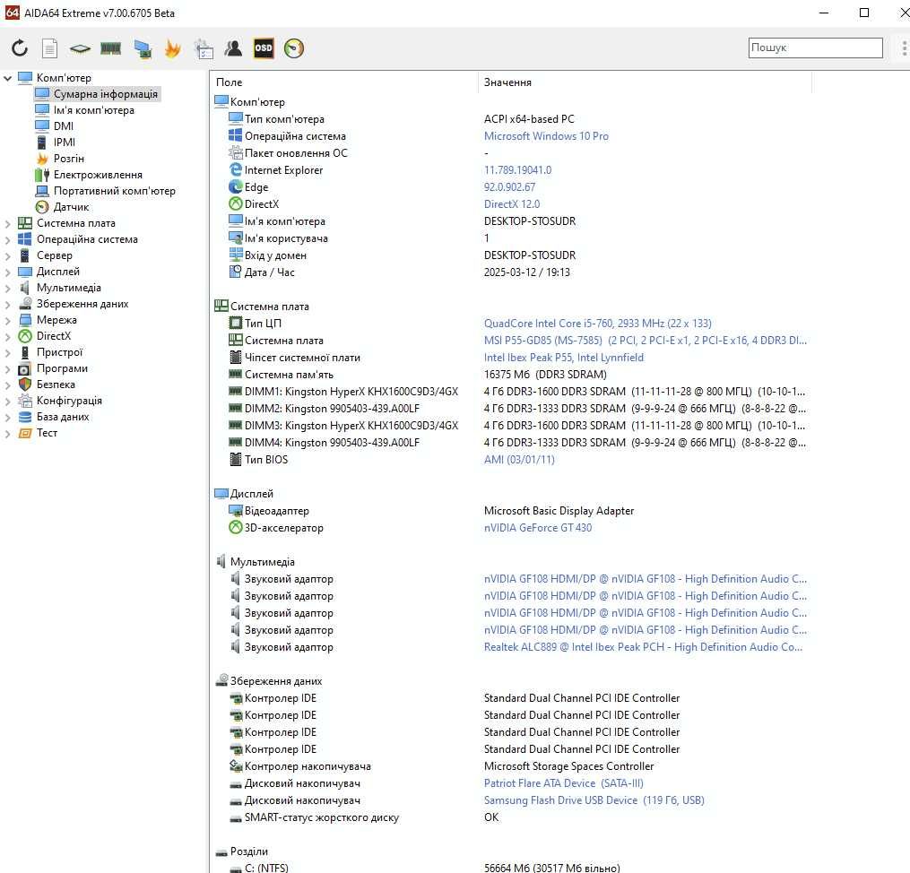
Task: Select the Ім'я користувача row
Action: coord(513,238)
